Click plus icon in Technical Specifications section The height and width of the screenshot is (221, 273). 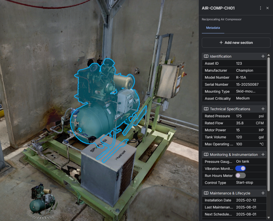[x=263, y=109]
